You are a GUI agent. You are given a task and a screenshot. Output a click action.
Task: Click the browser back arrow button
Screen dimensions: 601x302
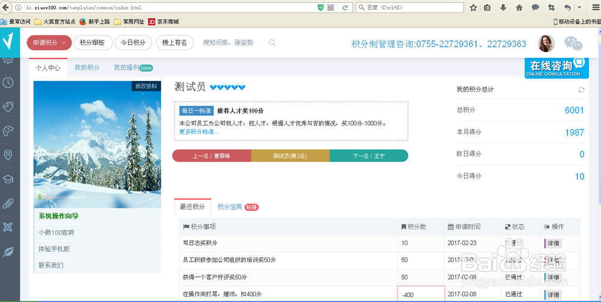point(5,7)
